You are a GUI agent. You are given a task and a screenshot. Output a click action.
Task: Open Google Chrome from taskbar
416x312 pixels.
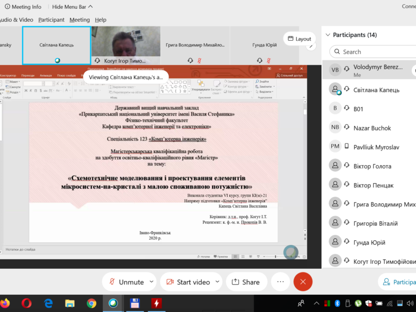pyautogui.click(x=92, y=303)
